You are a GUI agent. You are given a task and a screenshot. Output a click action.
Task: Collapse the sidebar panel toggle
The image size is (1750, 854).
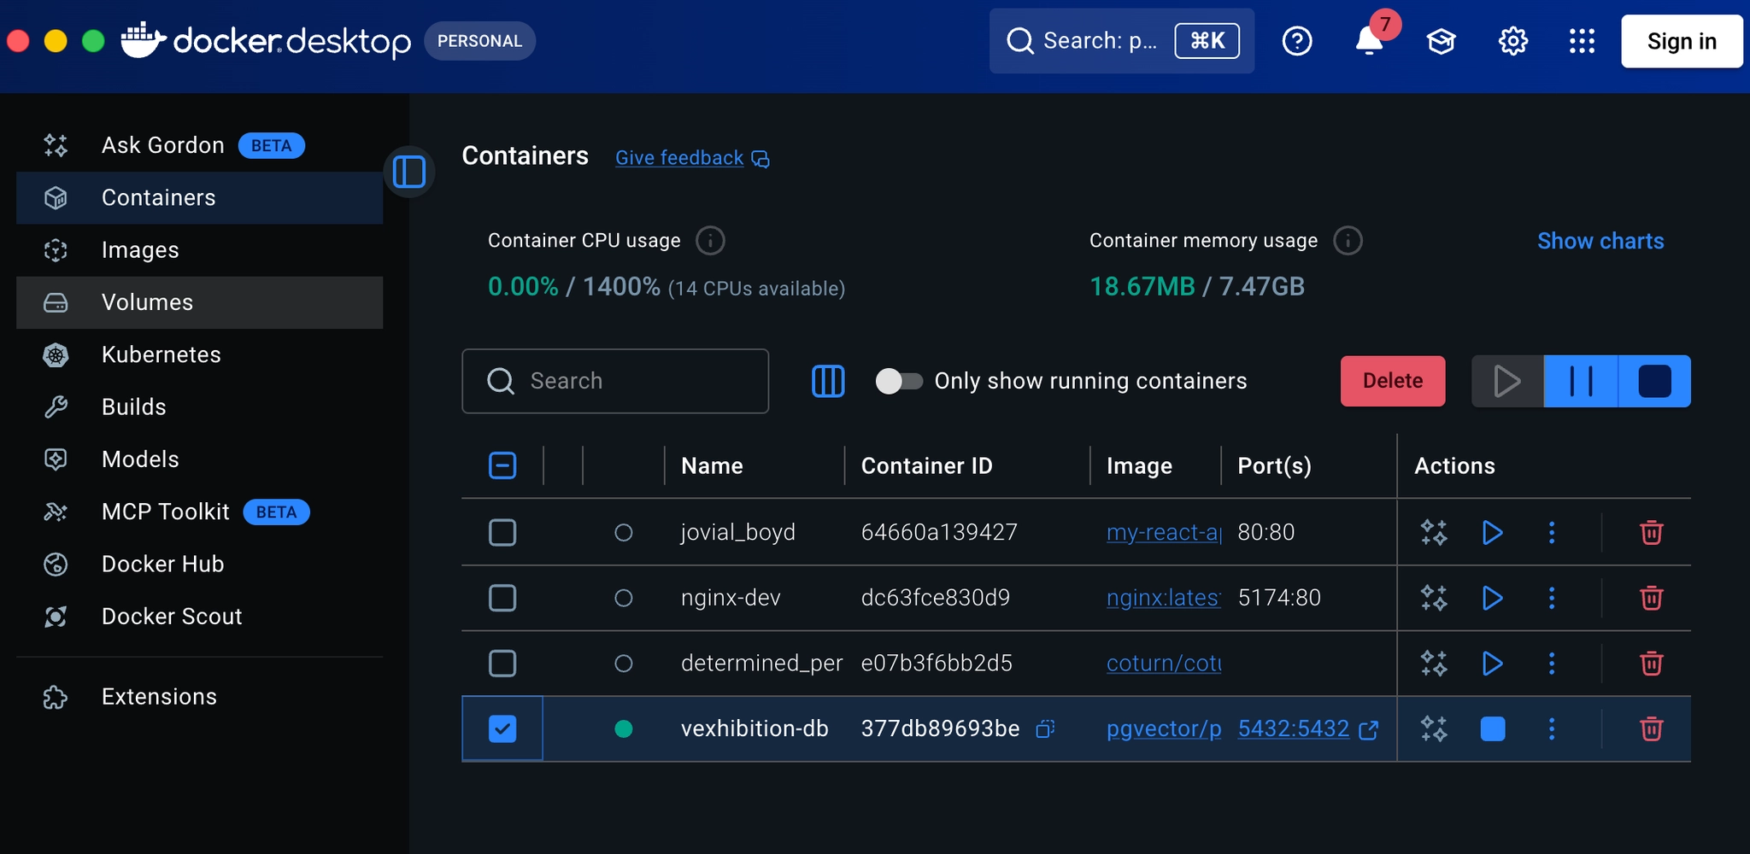pyautogui.click(x=409, y=172)
